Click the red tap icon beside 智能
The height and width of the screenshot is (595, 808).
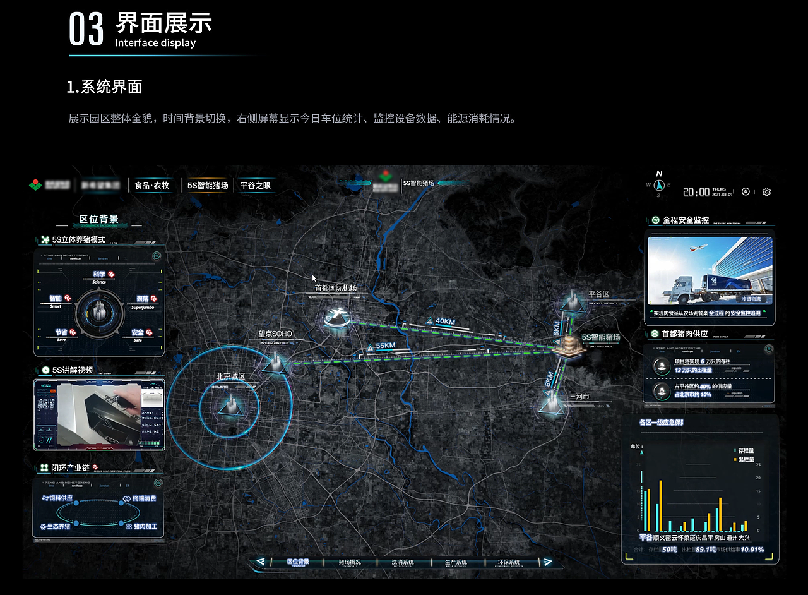(x=67, y=298)
